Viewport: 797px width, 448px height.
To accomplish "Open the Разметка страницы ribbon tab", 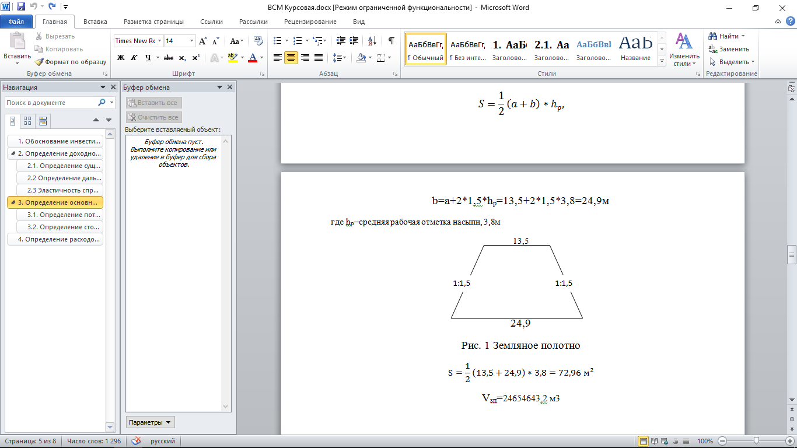I will [153, 22].
